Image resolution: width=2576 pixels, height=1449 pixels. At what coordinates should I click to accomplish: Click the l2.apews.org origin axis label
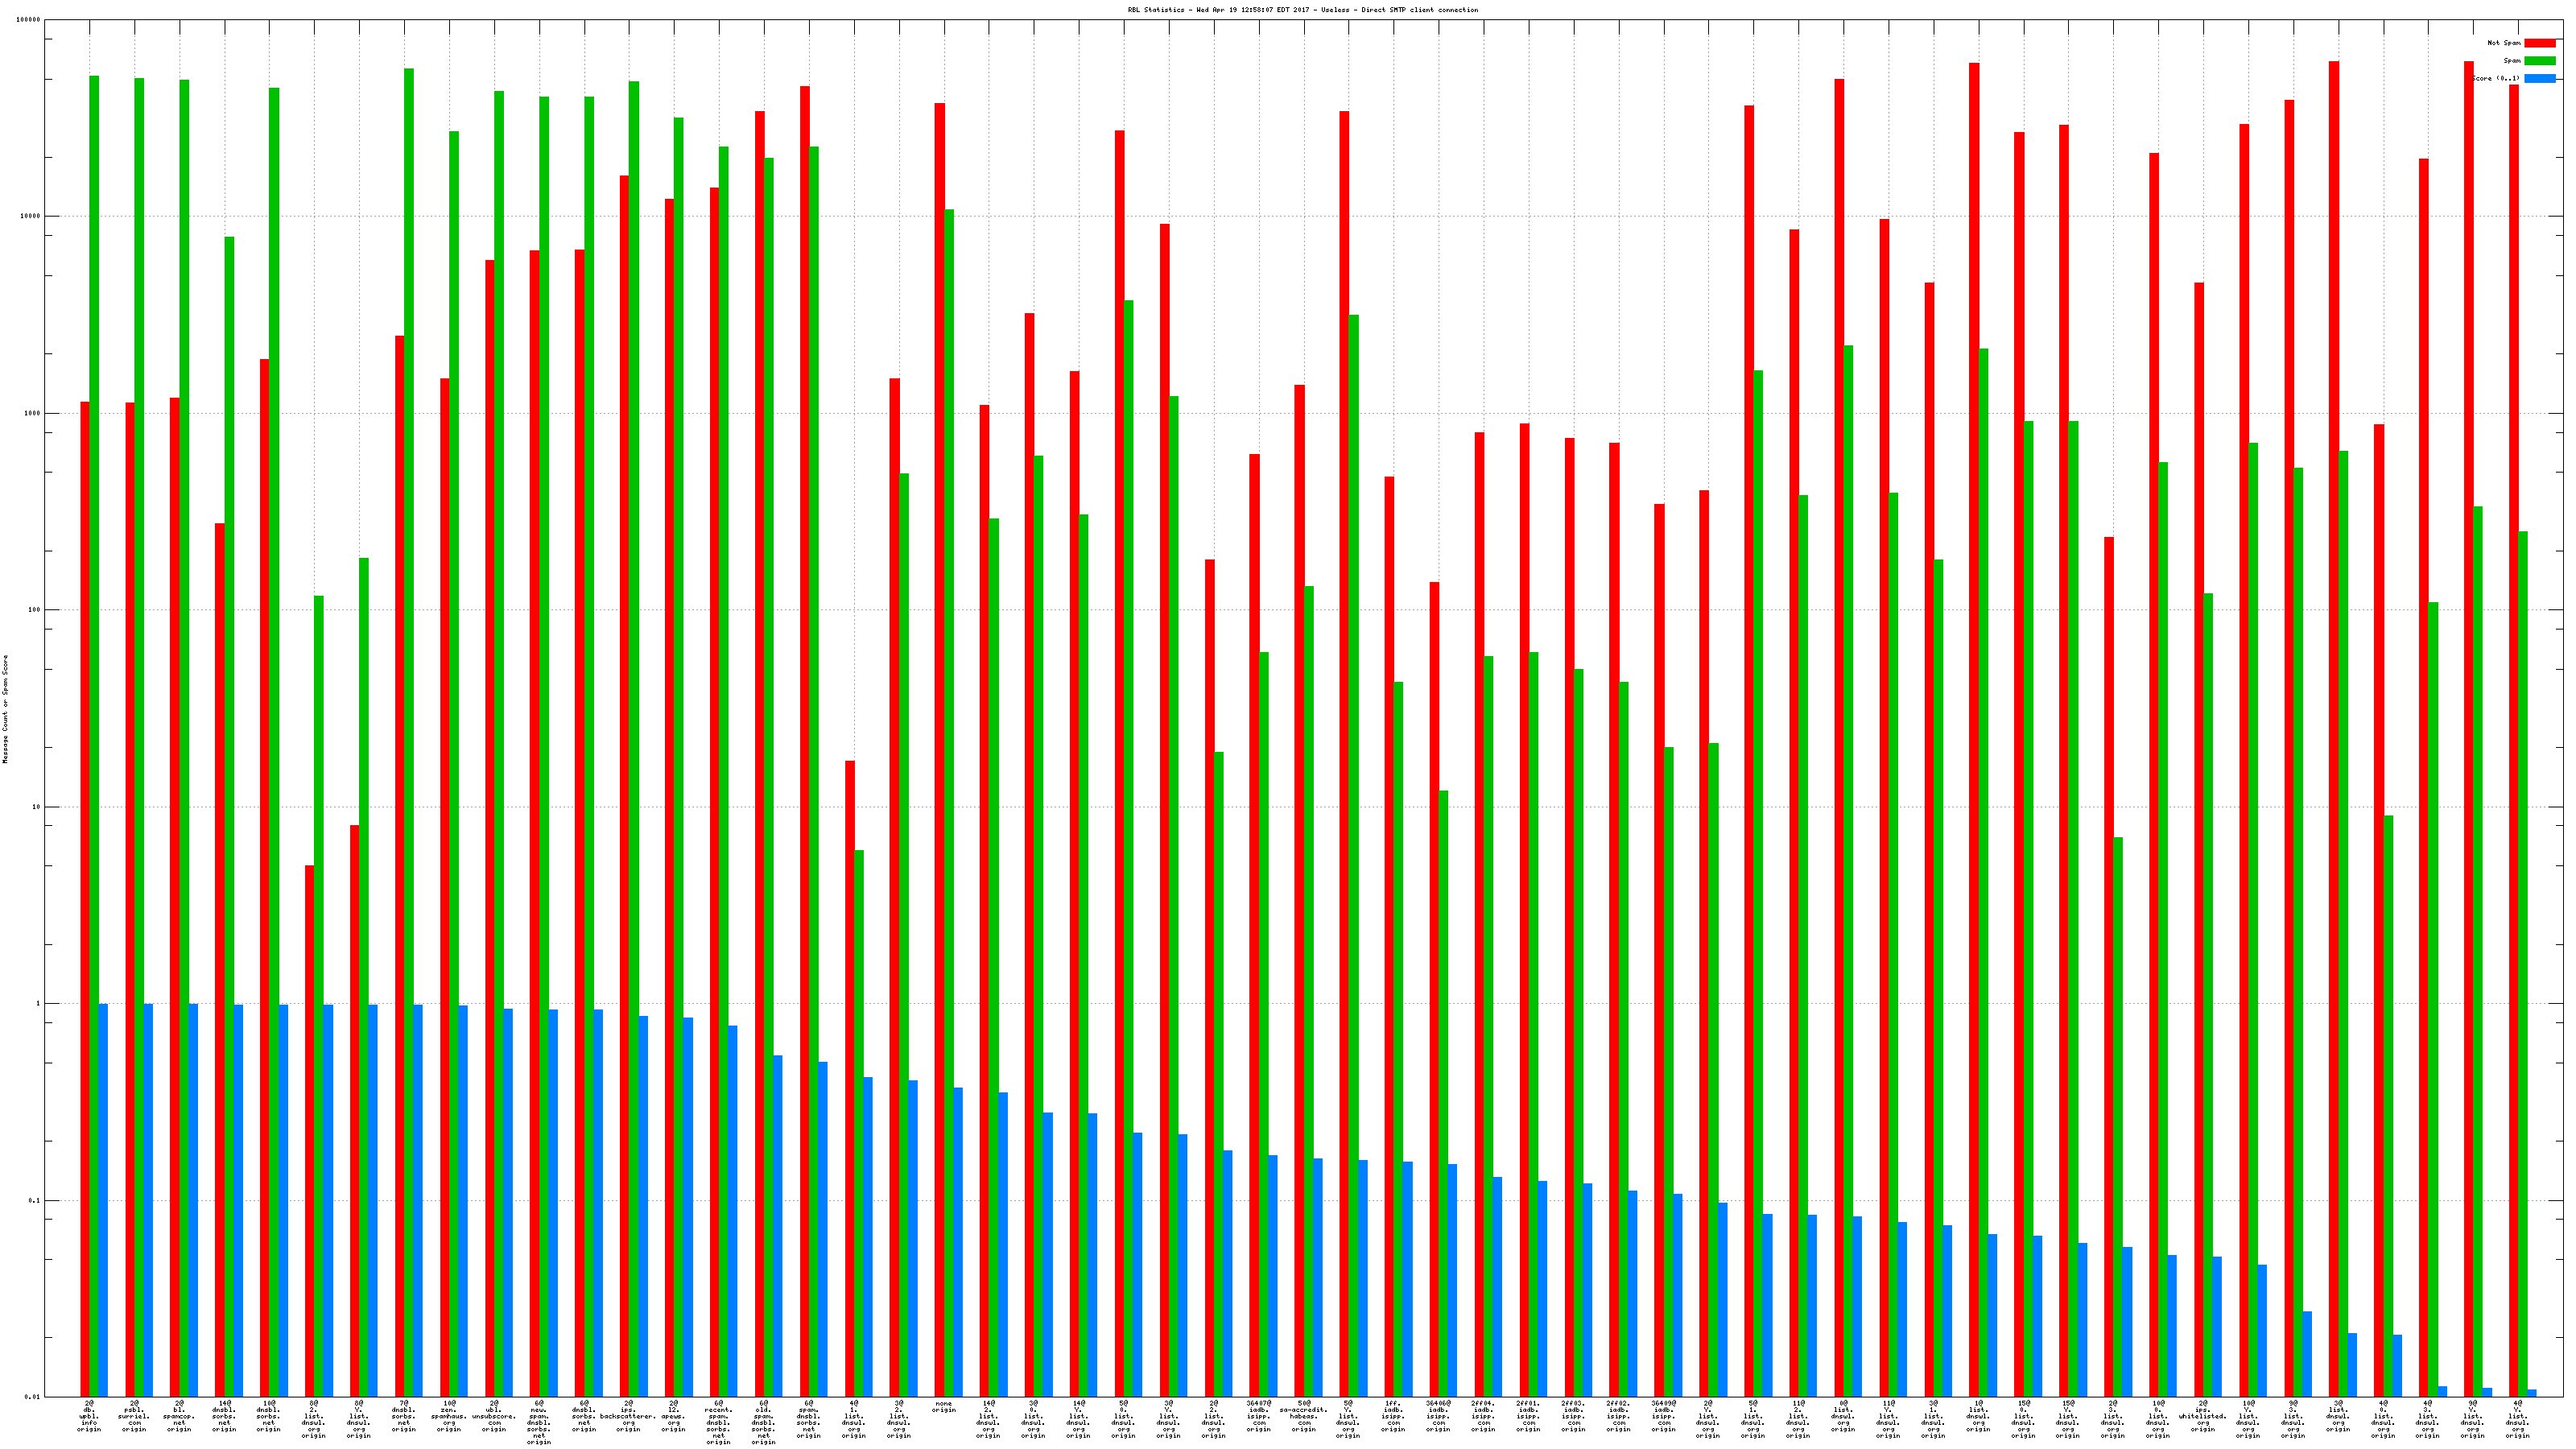[x=673, y=1416]
